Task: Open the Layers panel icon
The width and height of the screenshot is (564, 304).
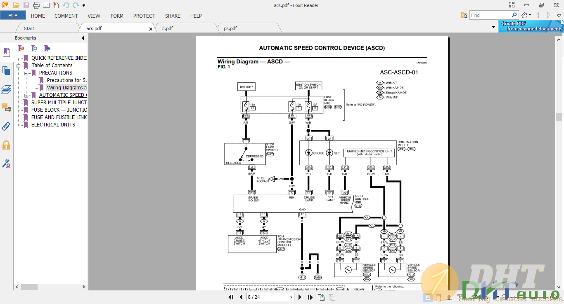Action: [6, 89]
